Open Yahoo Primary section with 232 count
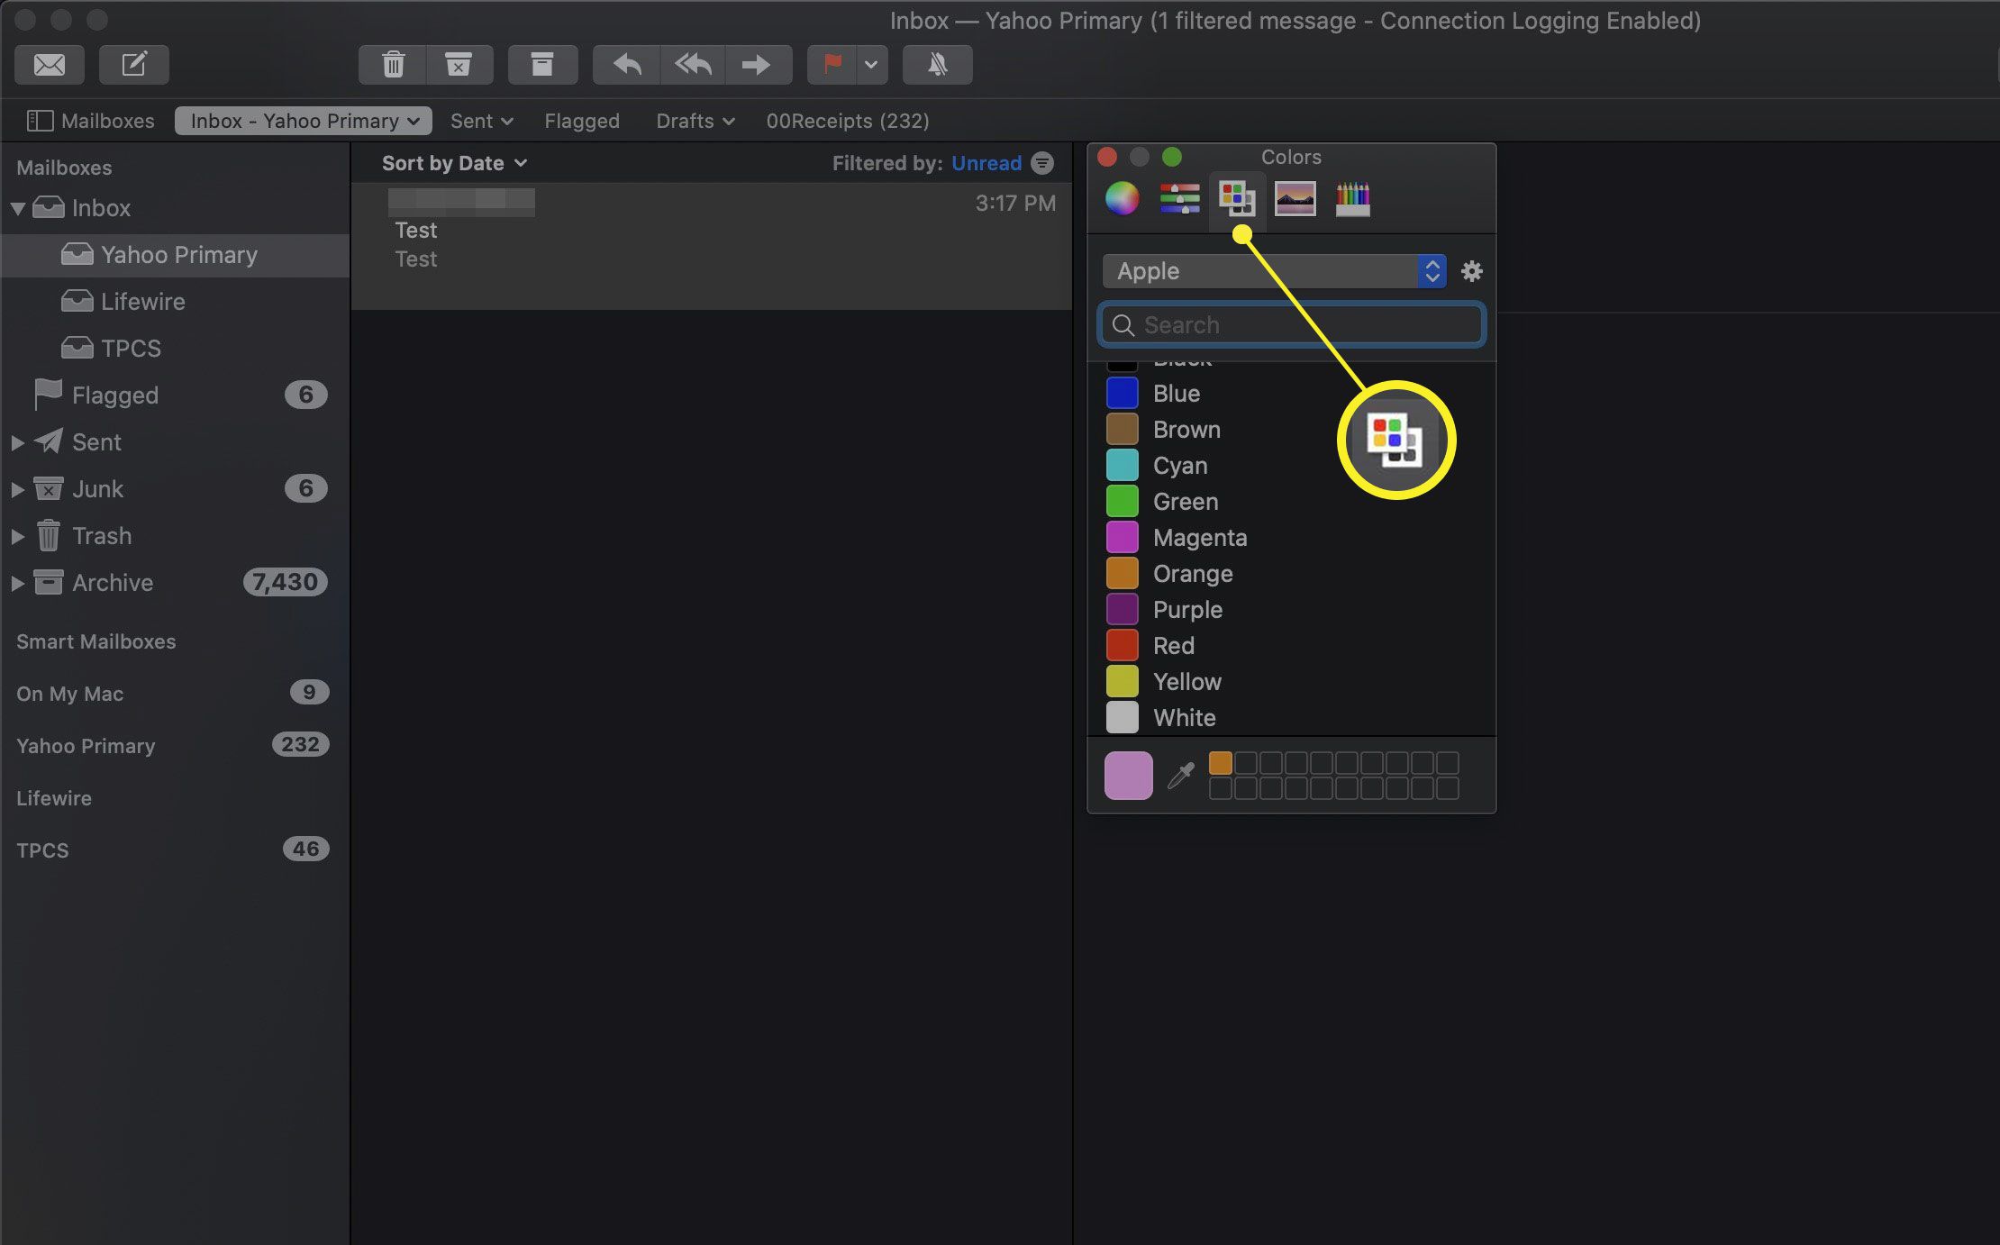The width and height of the screenshot is (2000, 1245). 176,746
